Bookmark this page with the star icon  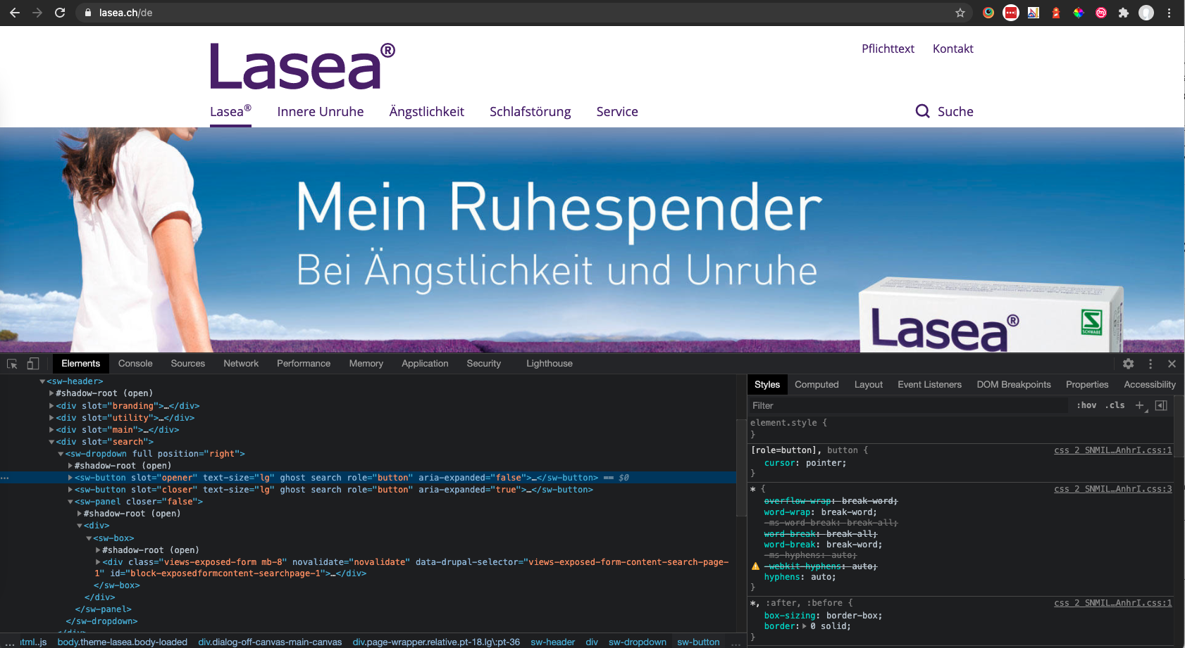[960, 13]
